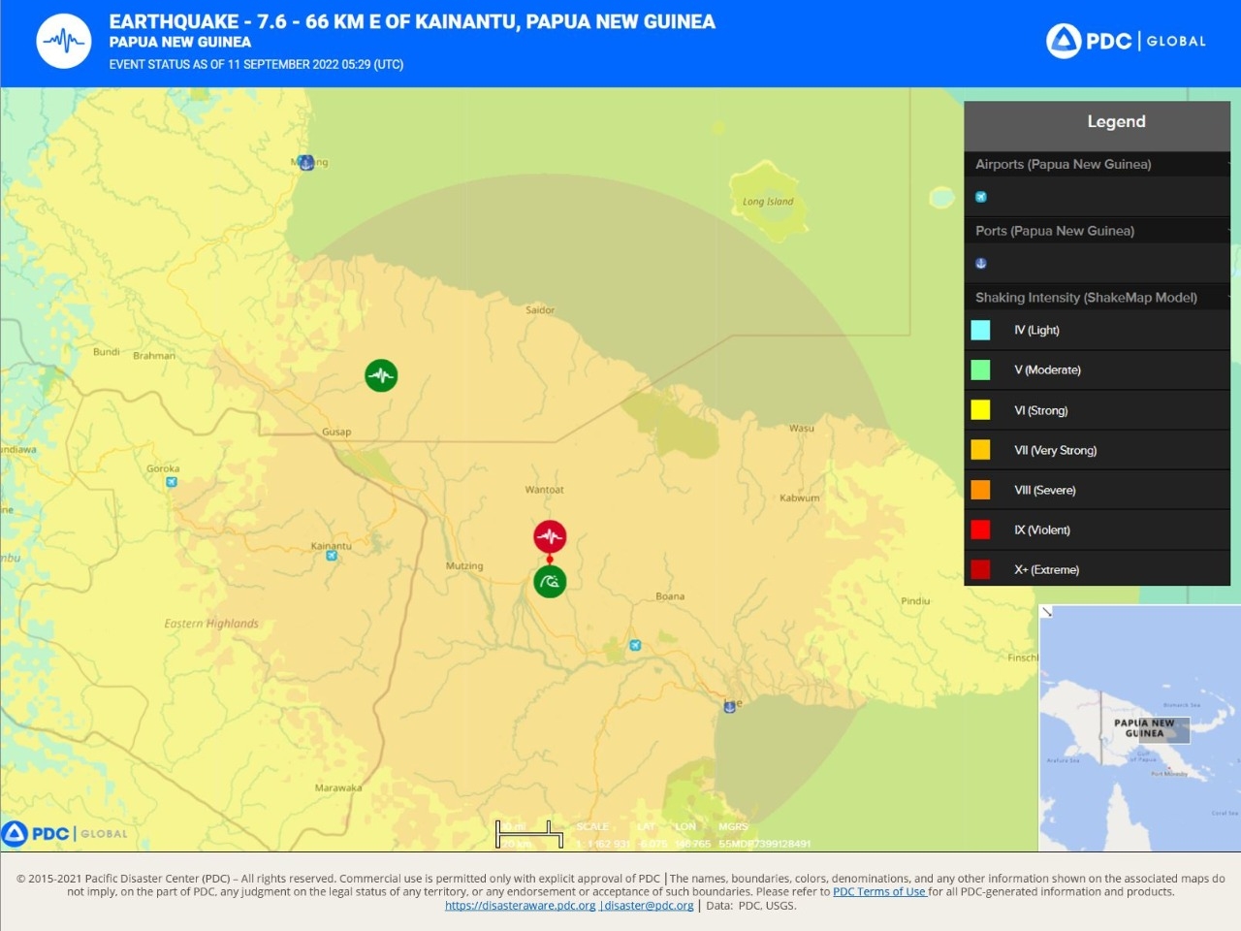Collapse the Airports (Papua New Guinea) legend section
1241x931 pixels.
pos(1228,164)
